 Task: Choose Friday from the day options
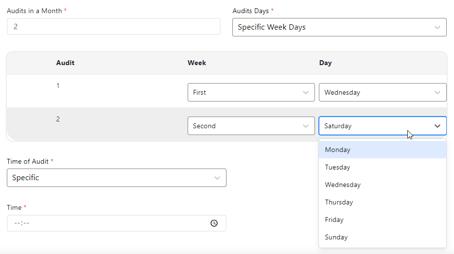coord(334,220)
